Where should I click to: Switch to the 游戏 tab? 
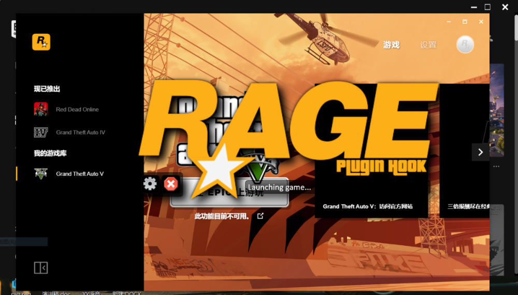click(391, 45)
